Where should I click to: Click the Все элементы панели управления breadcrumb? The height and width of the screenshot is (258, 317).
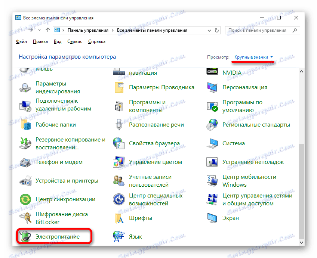click(152, 30)
